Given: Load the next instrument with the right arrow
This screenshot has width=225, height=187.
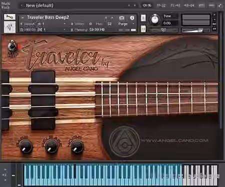Looking at the screenshot, I should tap(112, 17).
